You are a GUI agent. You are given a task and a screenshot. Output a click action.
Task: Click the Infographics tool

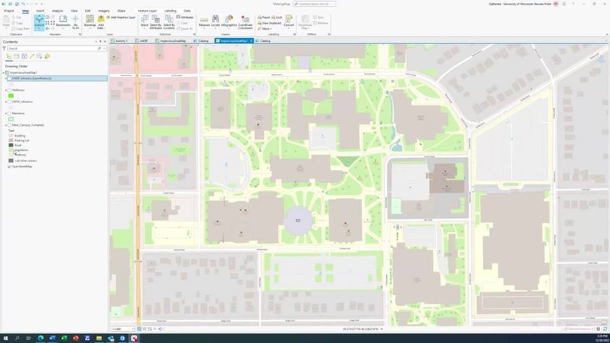229,22
